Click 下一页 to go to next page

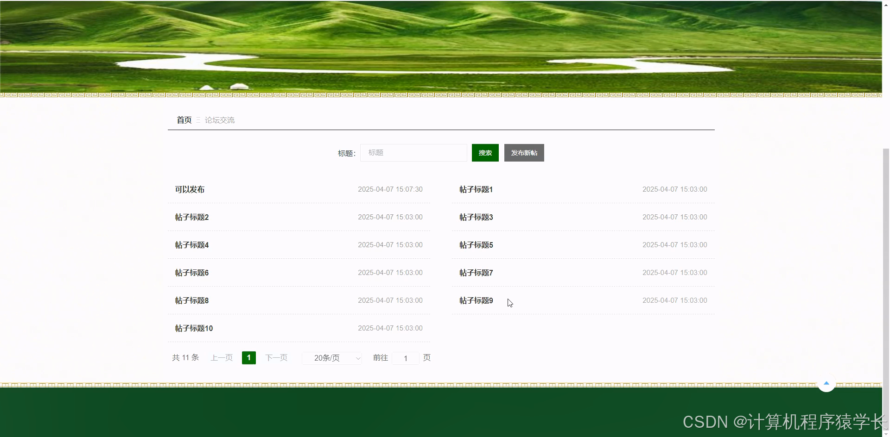pos(276,357)
